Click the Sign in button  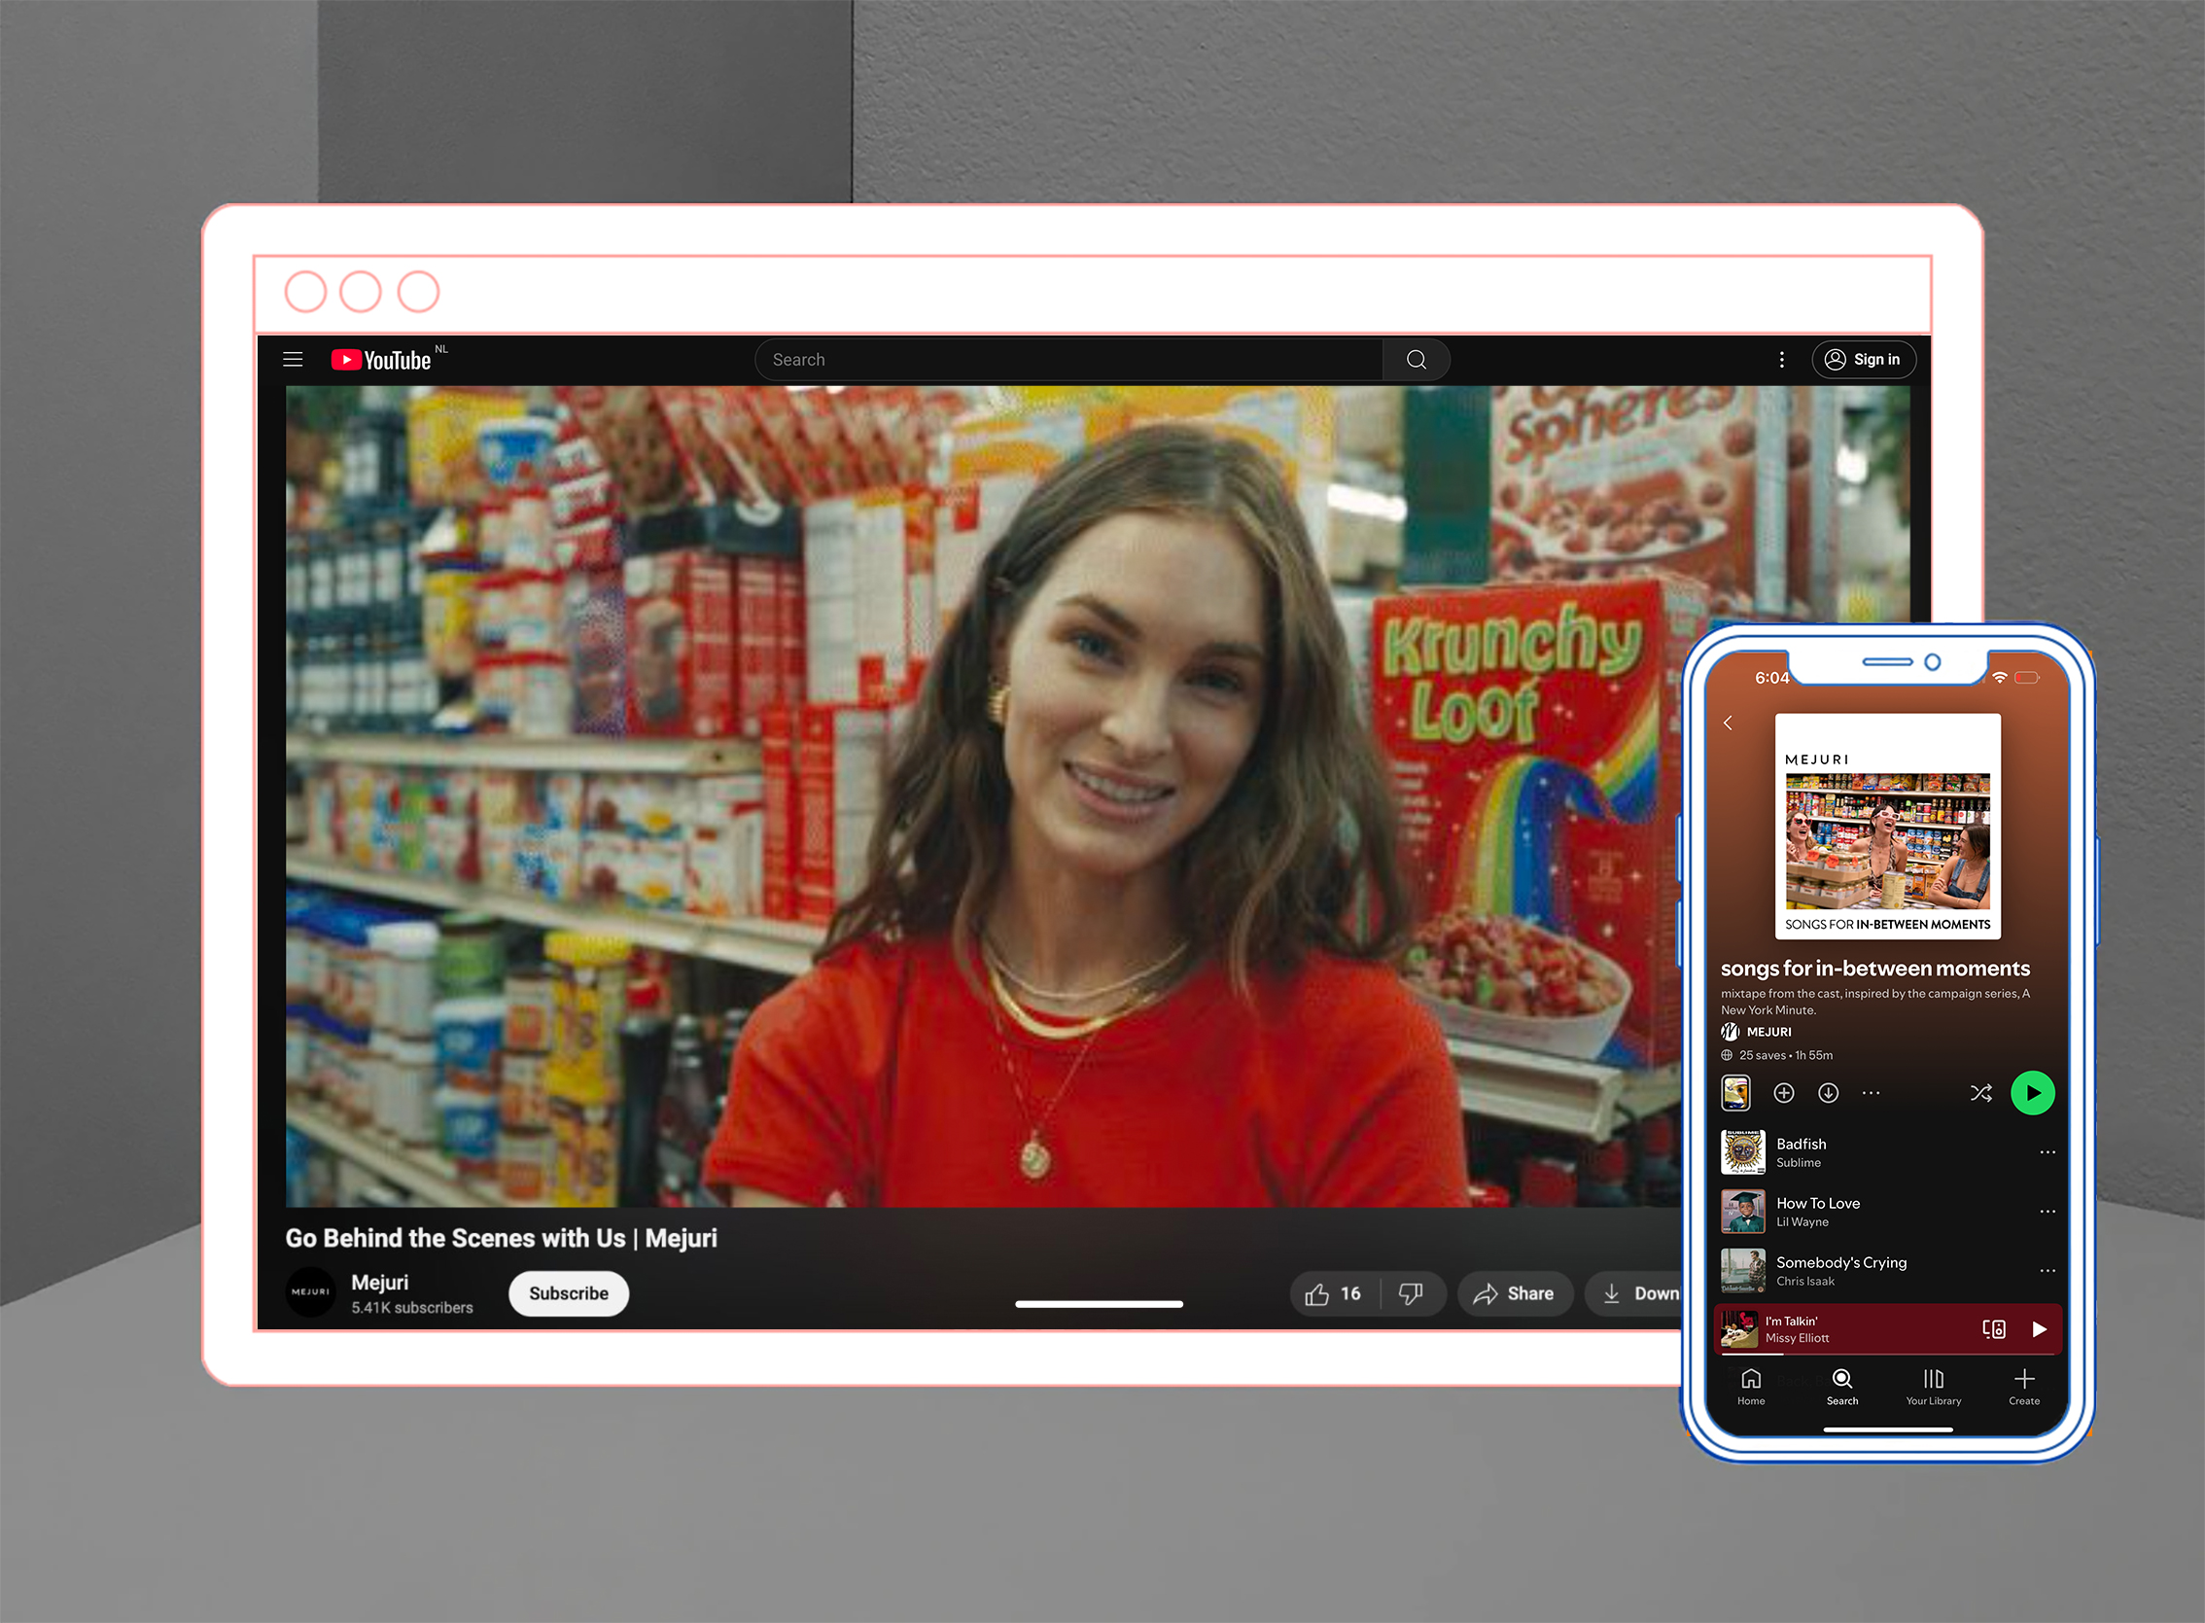[1863, 360]
